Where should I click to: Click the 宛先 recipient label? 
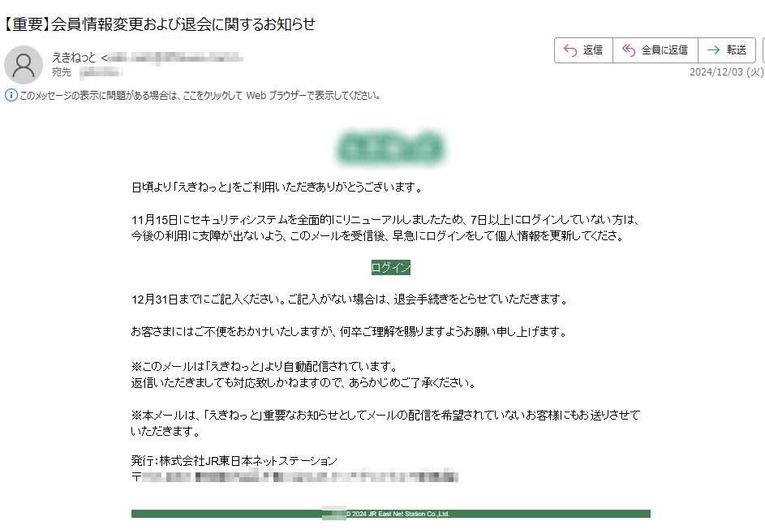tap(62, 72)
